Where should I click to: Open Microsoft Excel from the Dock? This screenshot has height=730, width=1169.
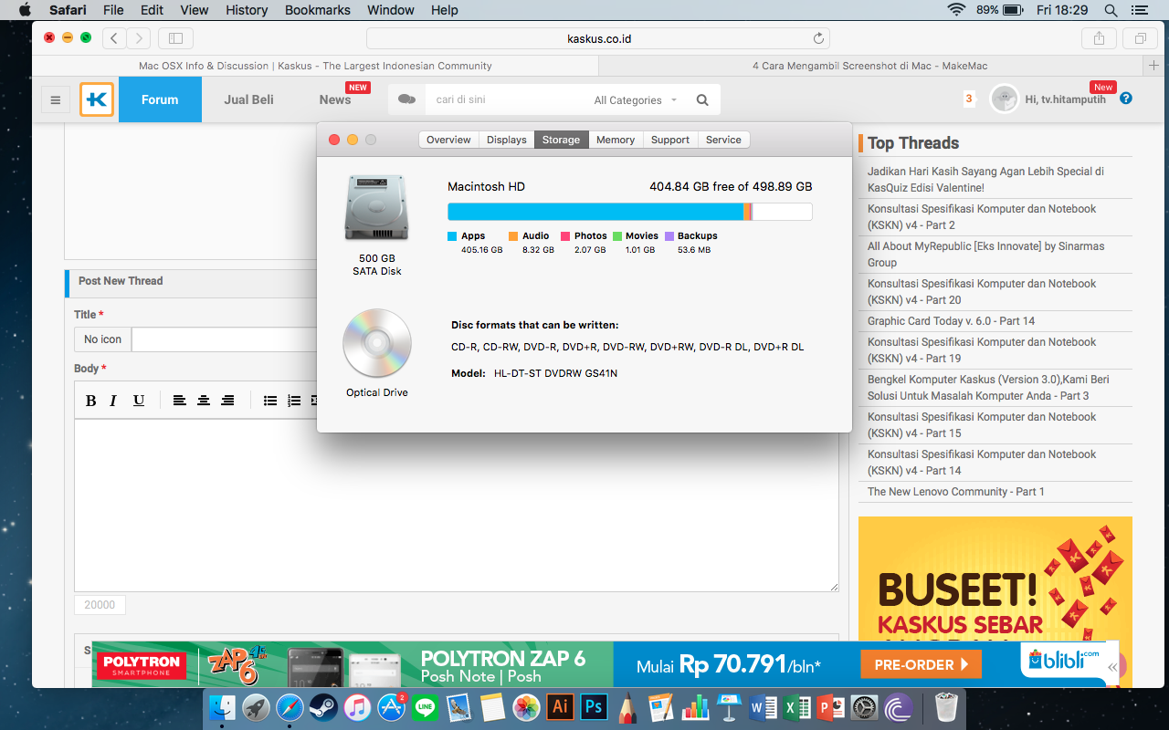pyautogui.click(x=796, y=707)
